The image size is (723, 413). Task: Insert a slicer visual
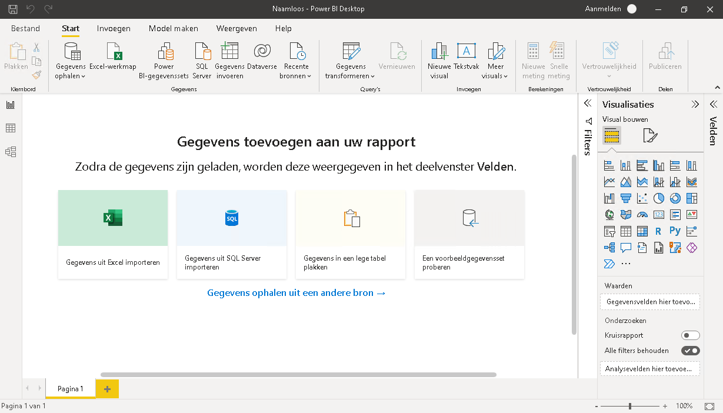[x=608, y=231]
